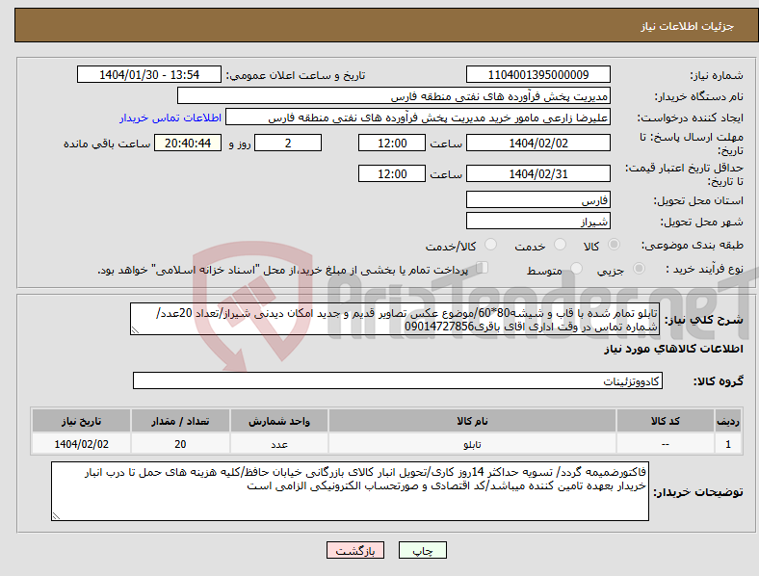The width and height of the screenshot is (759, 576).
Task: Click the remaining time field 20:40:44
Action: coord(188,143)
